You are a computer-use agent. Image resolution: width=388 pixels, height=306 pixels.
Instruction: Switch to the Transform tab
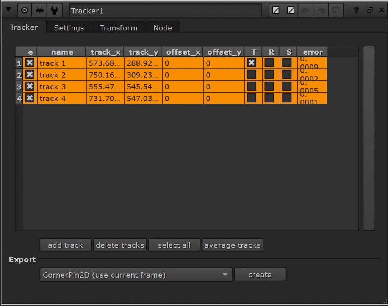[118, 27]
